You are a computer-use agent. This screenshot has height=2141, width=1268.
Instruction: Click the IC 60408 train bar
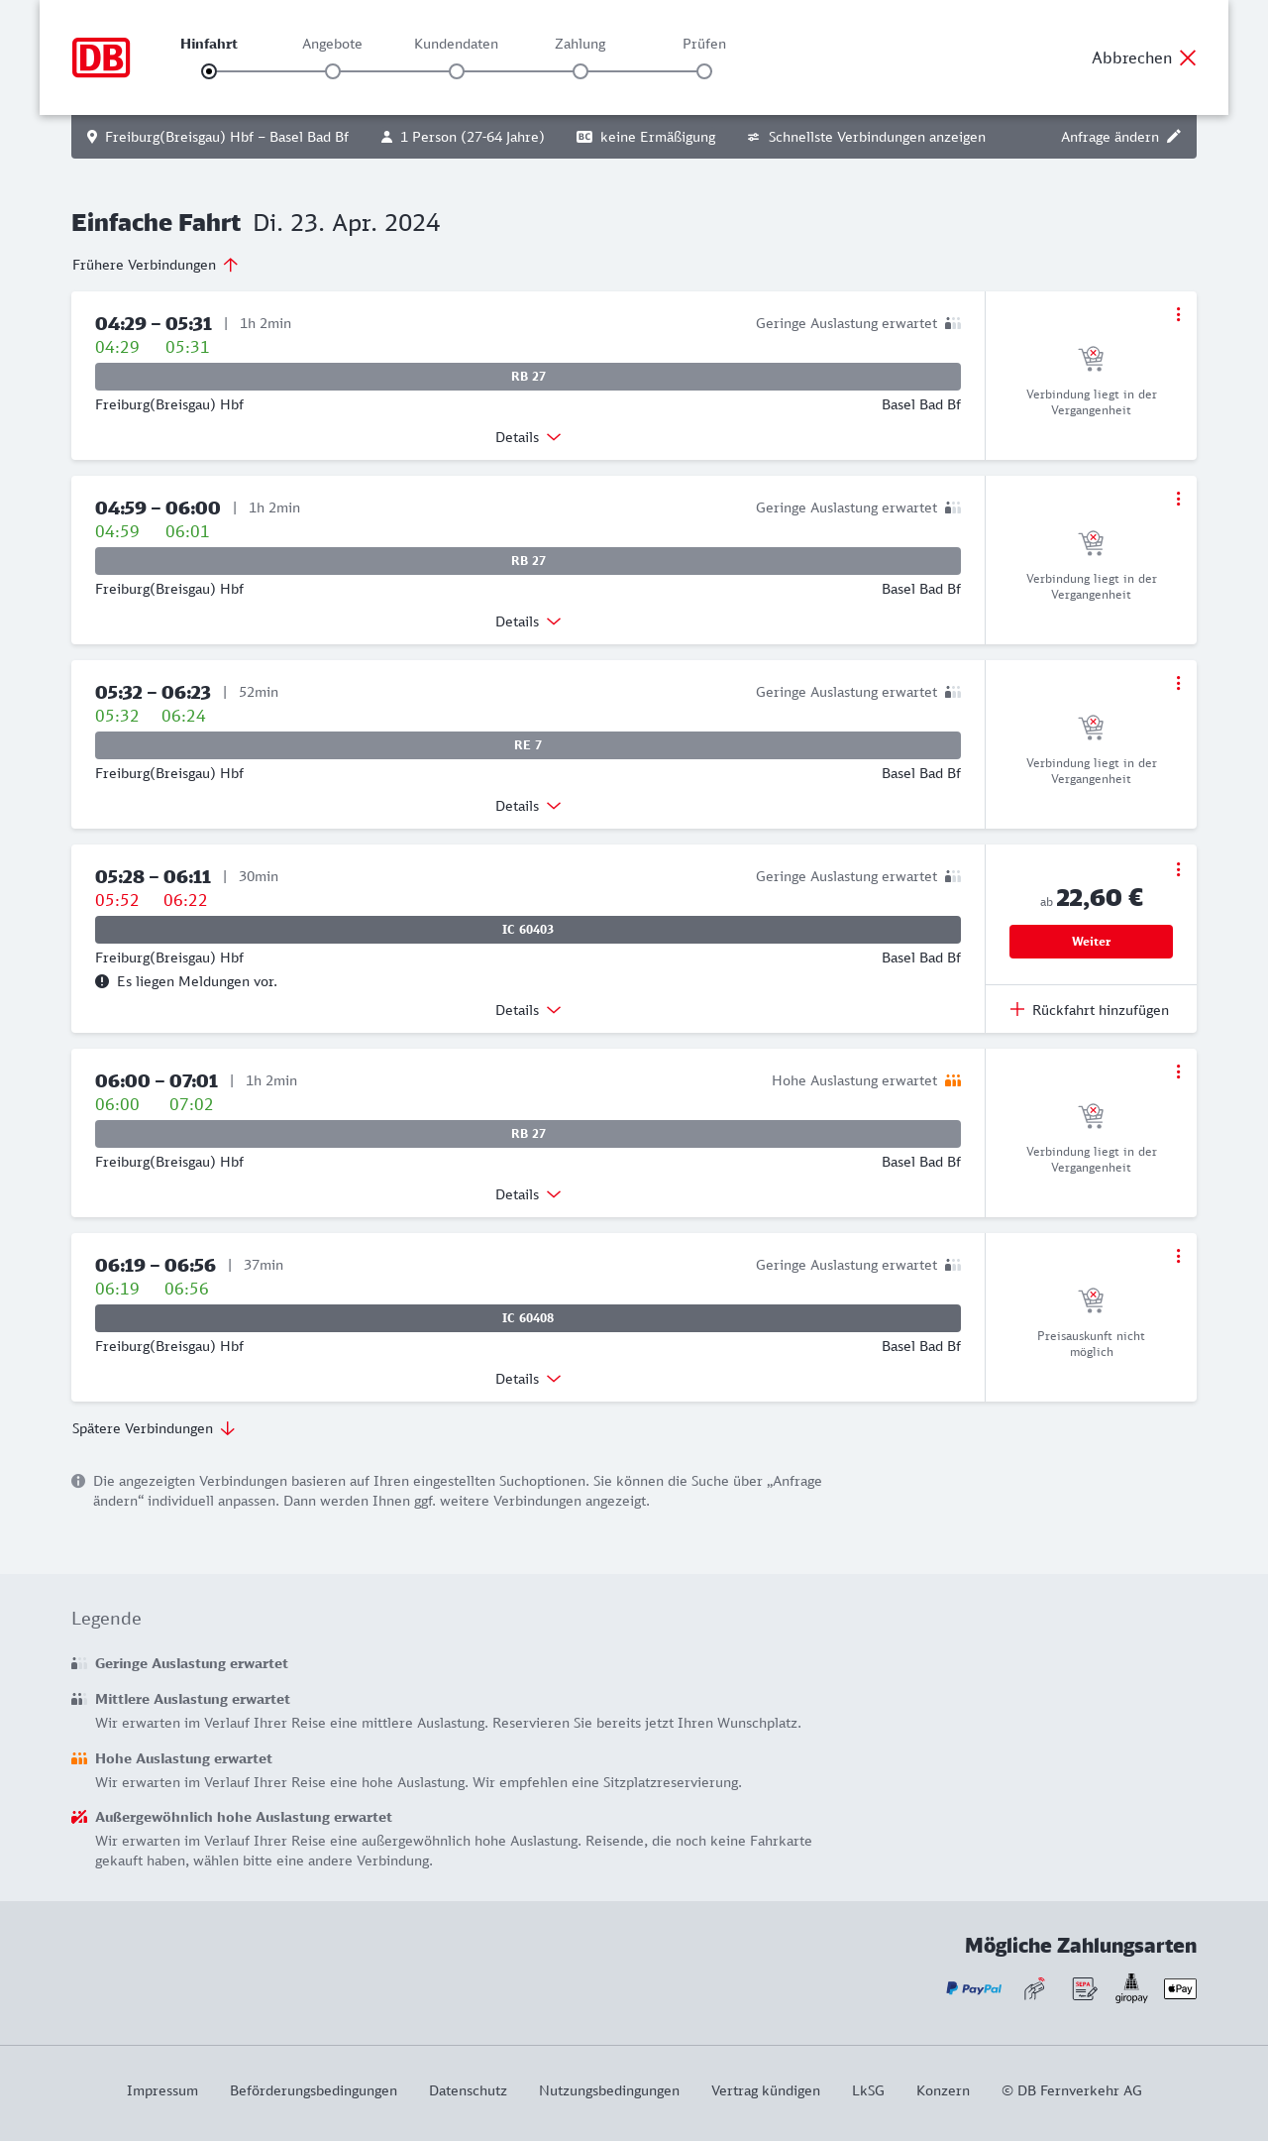pos(528,1318)
